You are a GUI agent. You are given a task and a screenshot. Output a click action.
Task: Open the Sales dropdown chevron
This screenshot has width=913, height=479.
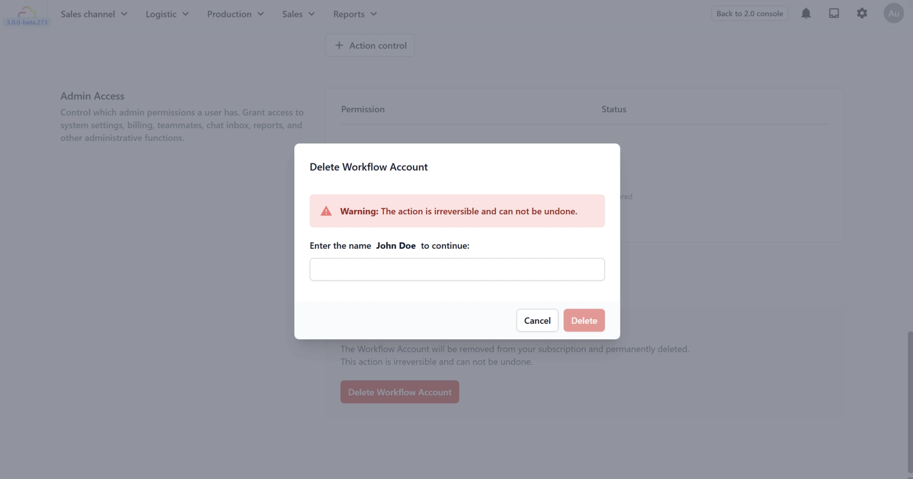click(x=312, y=14)
